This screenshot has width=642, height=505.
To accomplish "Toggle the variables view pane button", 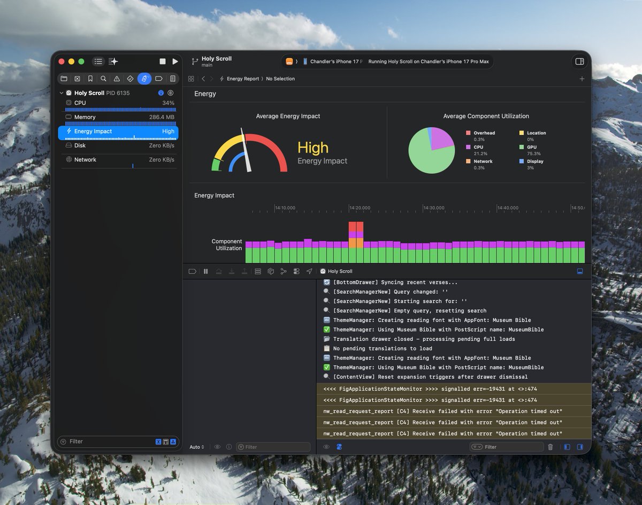I will [567, 447].
